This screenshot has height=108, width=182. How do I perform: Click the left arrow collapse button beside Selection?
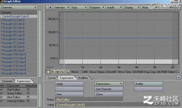[x=50, y=8]
